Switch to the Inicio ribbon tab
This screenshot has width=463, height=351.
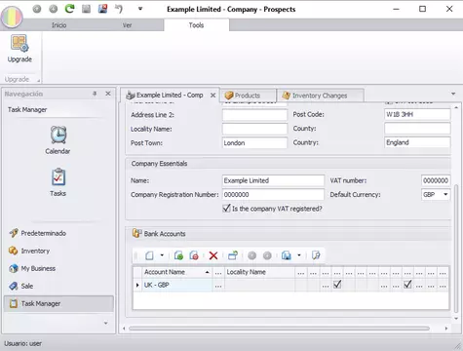coord(59,25)
